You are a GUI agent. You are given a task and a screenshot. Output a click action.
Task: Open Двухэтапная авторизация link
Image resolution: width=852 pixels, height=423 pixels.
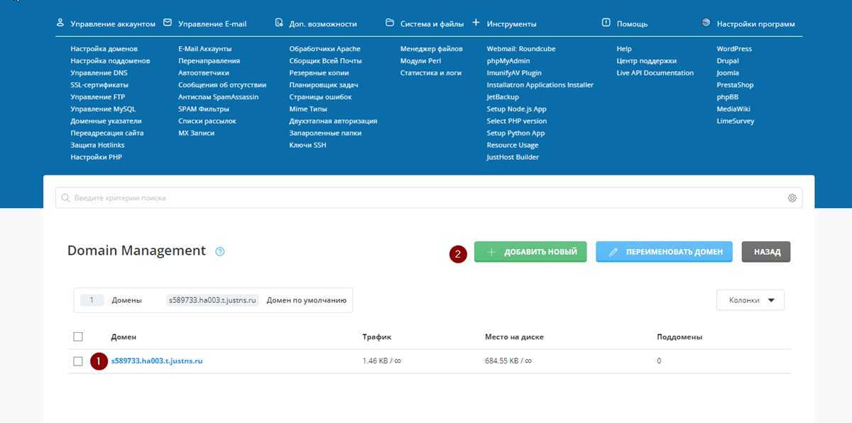pos(334,121)
